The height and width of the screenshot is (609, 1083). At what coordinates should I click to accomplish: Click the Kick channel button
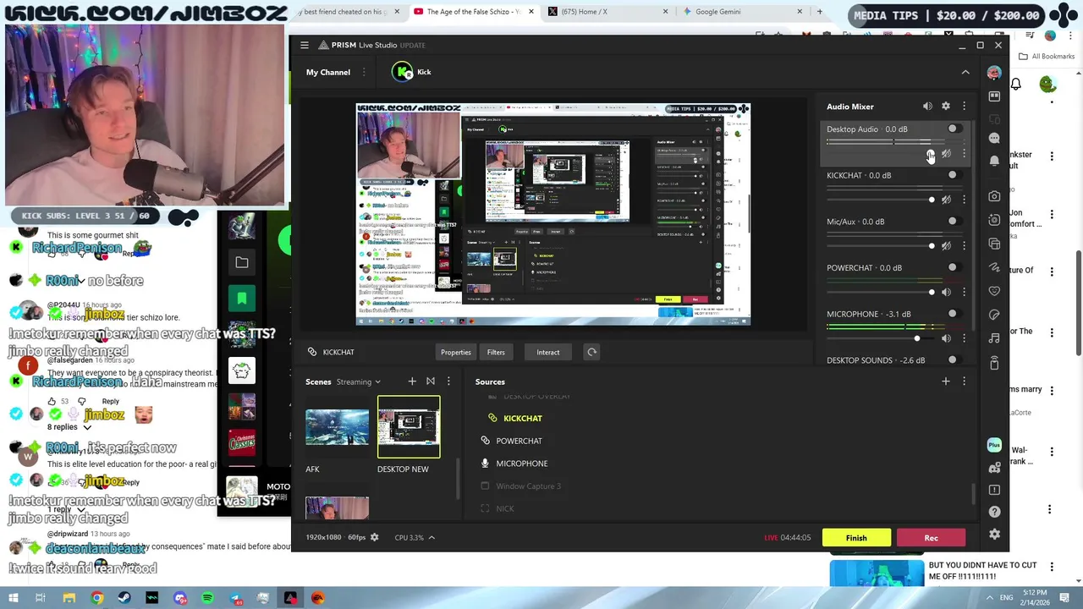(x=413, y=72)
